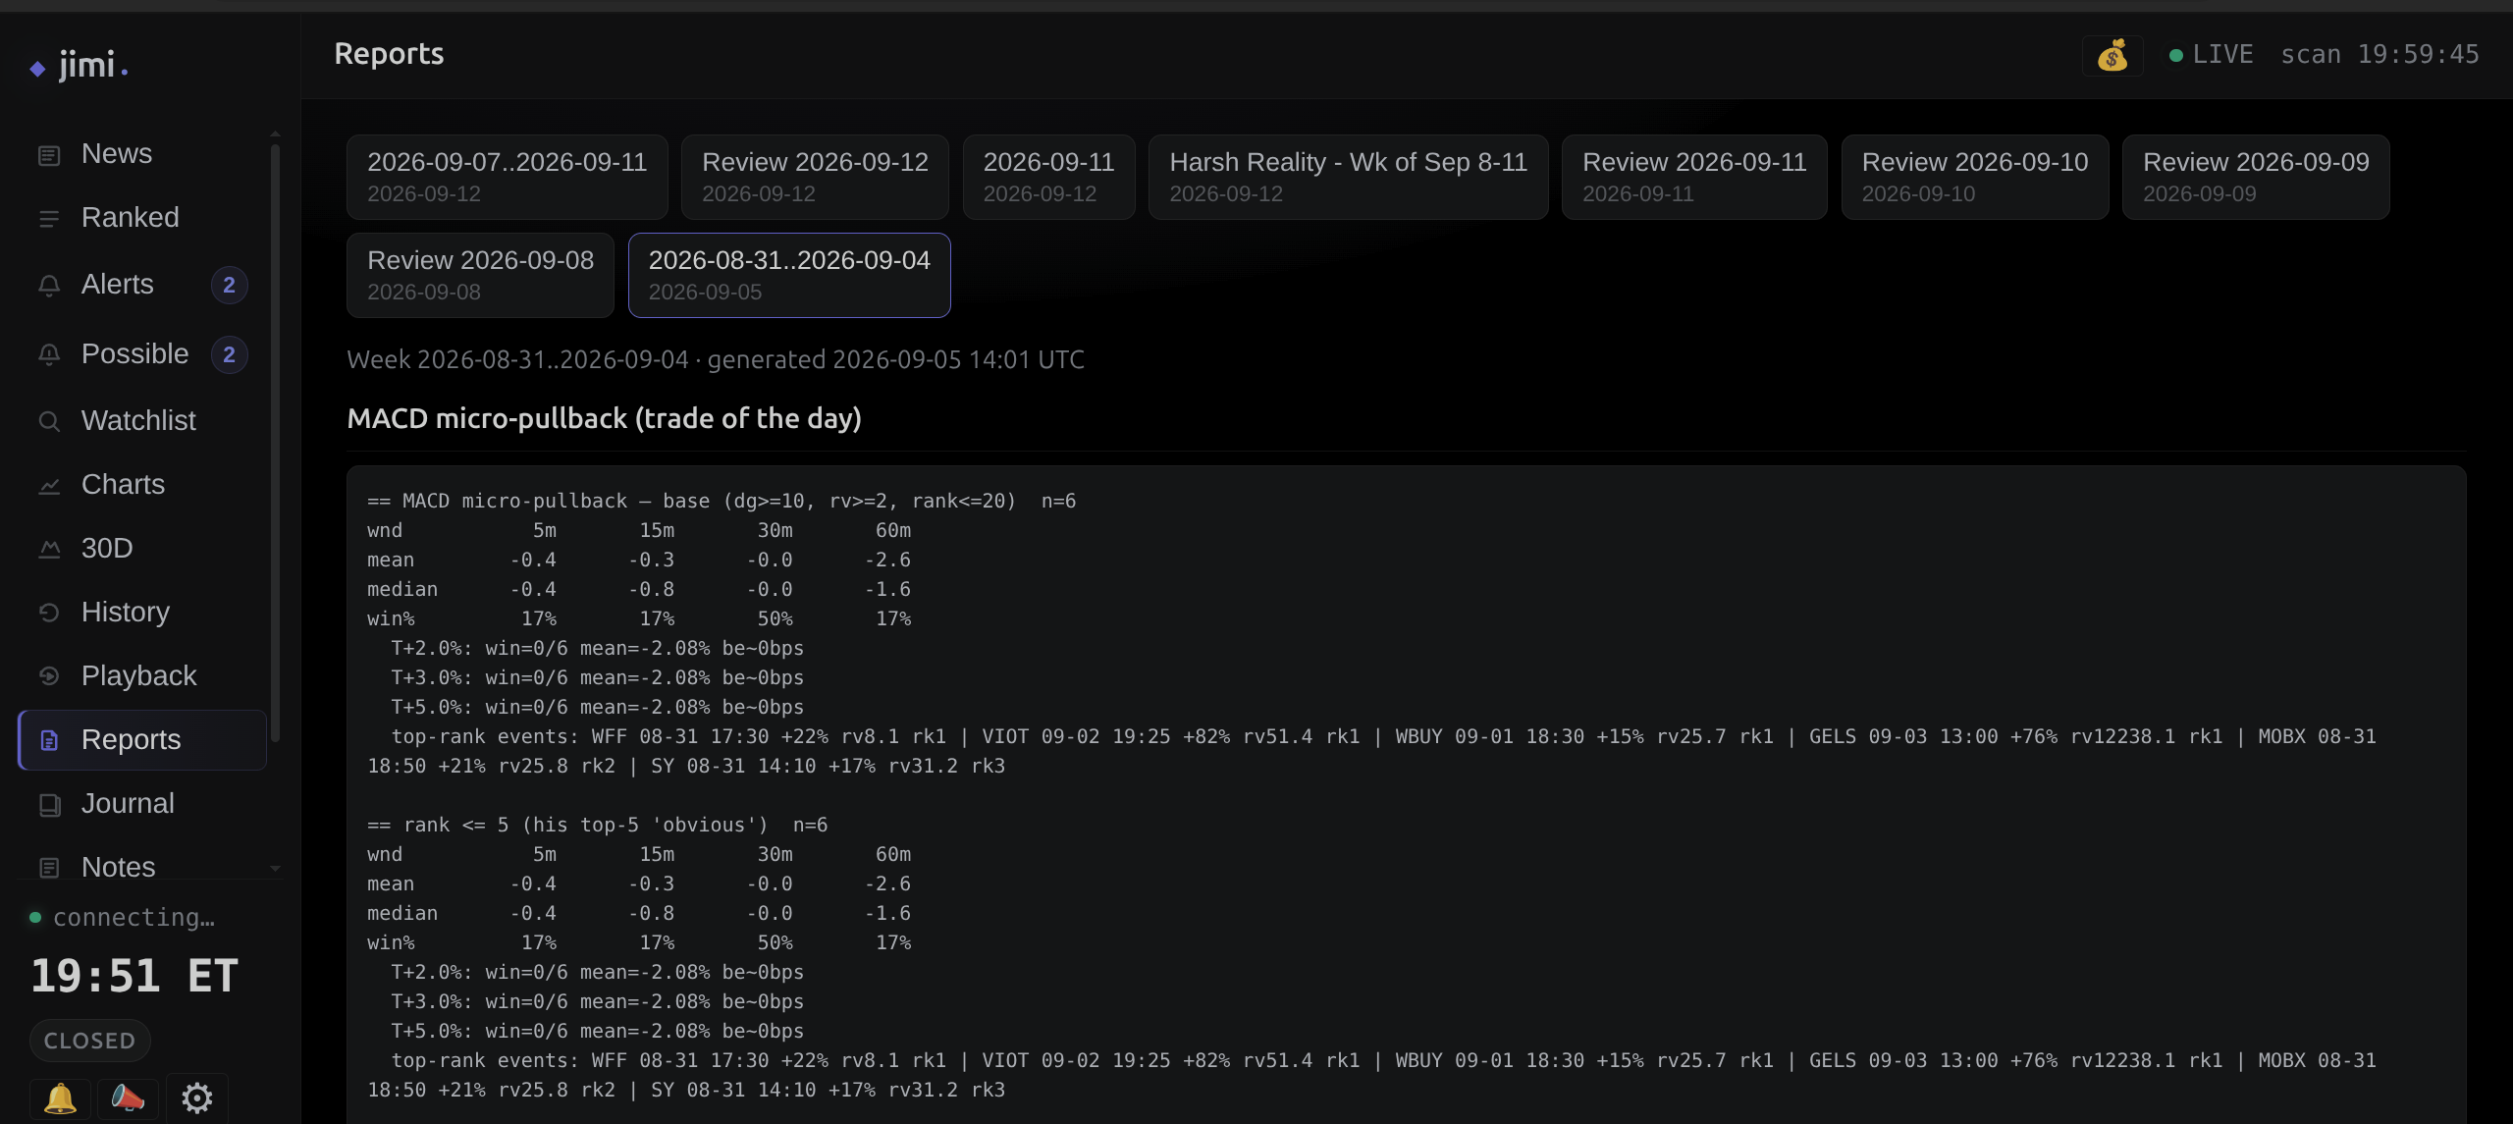
Task: Open the Review 2026-09-10 report
Action: pyautogui.click(x=1975, y=177)
